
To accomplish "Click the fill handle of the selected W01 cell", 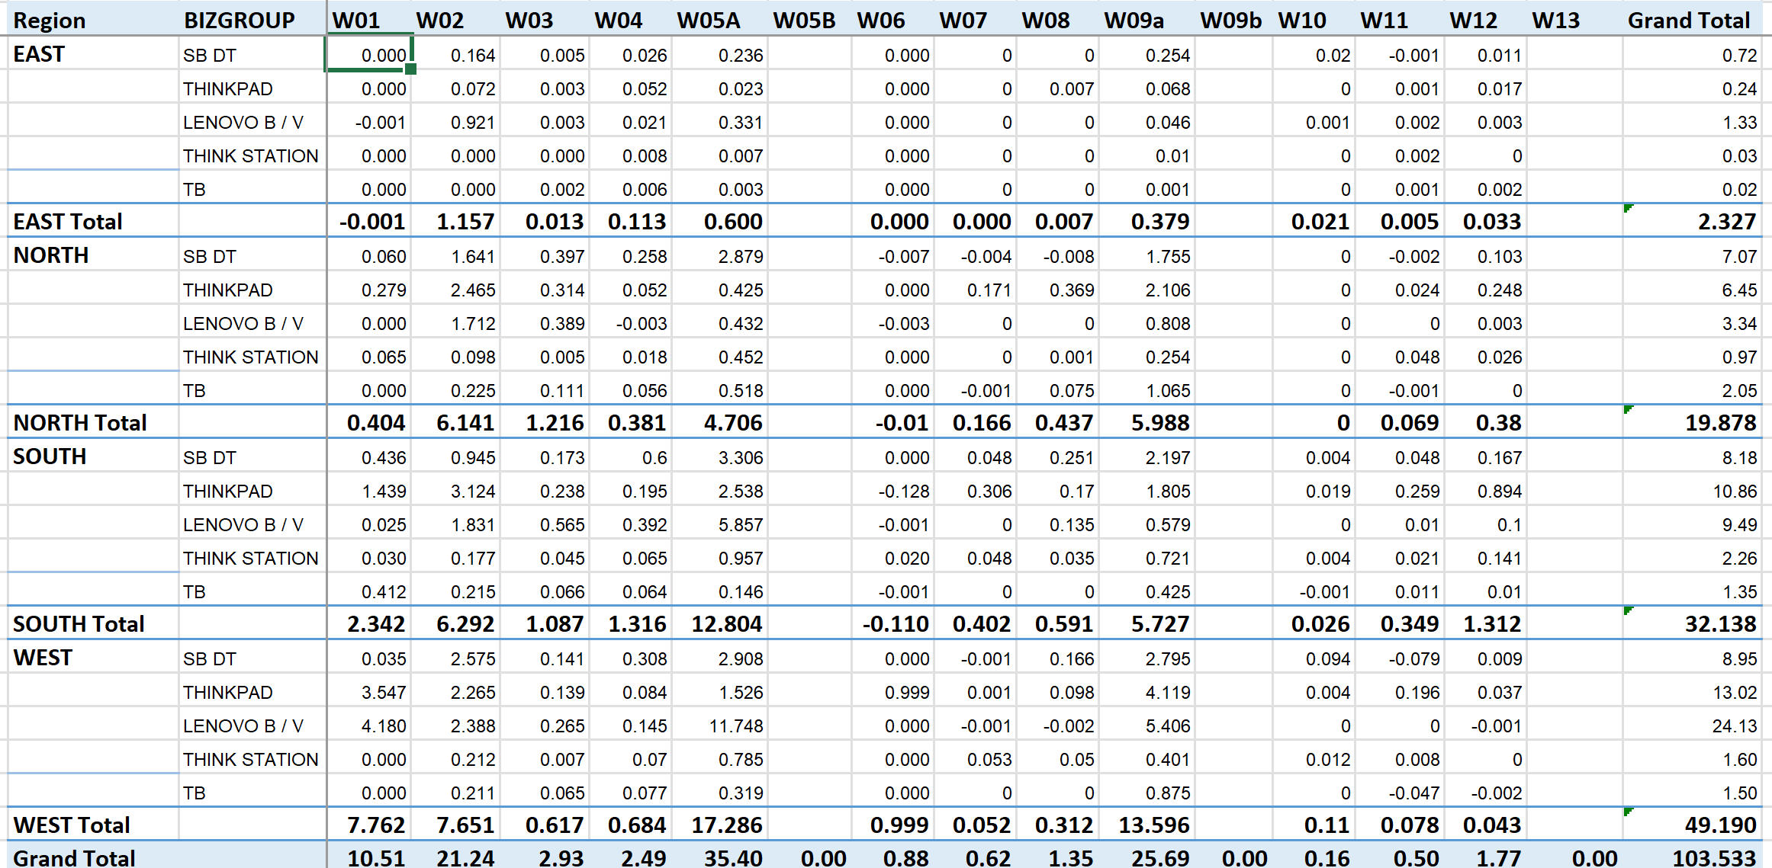I will point(411,69).
